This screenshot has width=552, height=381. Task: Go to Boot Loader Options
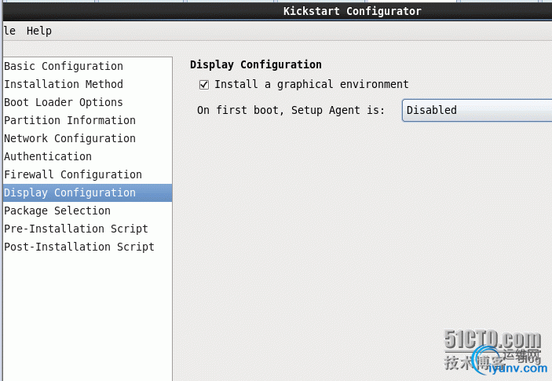pyautogui.click(x=88, y=102)
